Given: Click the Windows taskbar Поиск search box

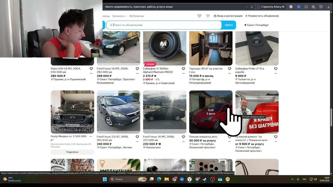Looking at the screenshot, I should click(x=128, y=179).
